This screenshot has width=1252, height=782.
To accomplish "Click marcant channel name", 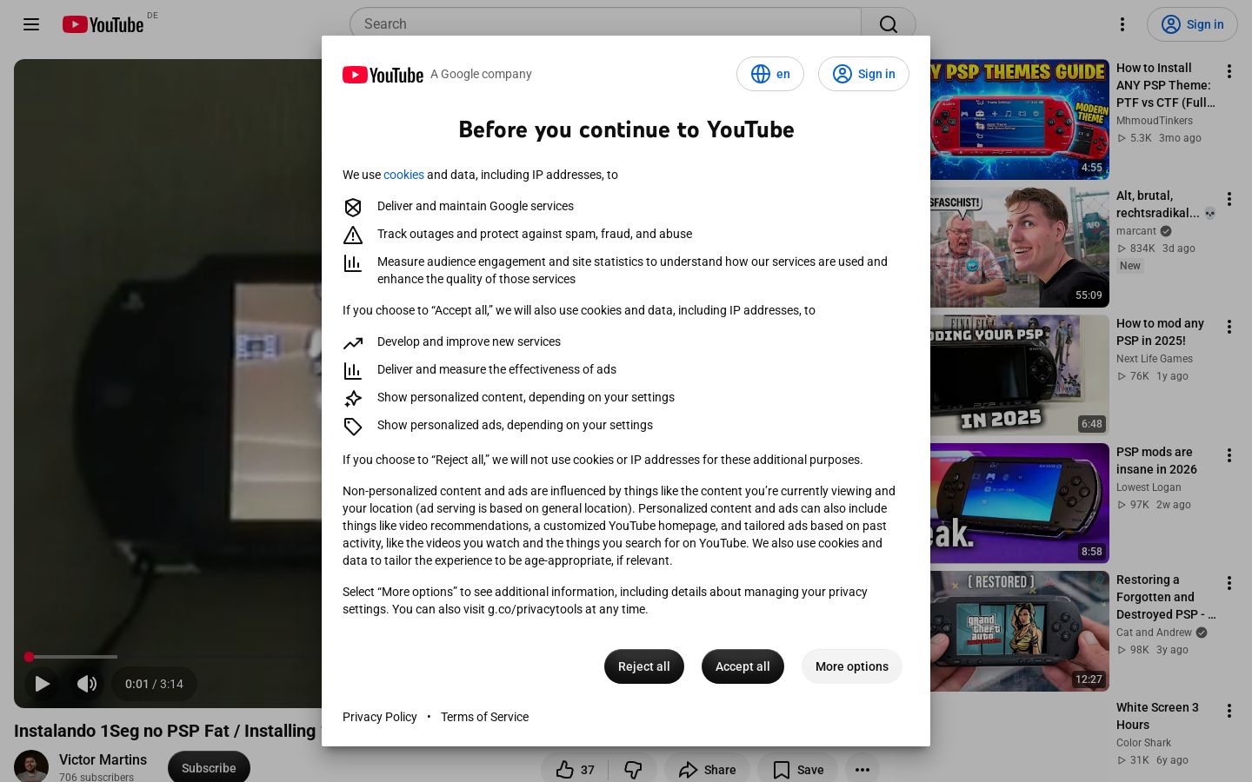I will coord(1136,231).
